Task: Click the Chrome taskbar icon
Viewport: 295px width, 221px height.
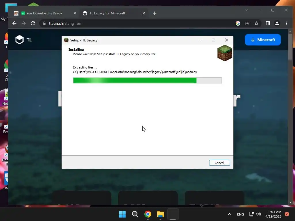Action: coord(148,214)
